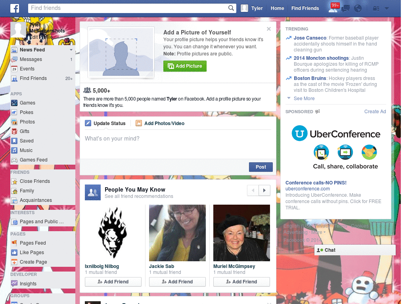Open Jackie Sab's profile photo
This screenshot has width=406, height=304.
[x=177, y=233]
